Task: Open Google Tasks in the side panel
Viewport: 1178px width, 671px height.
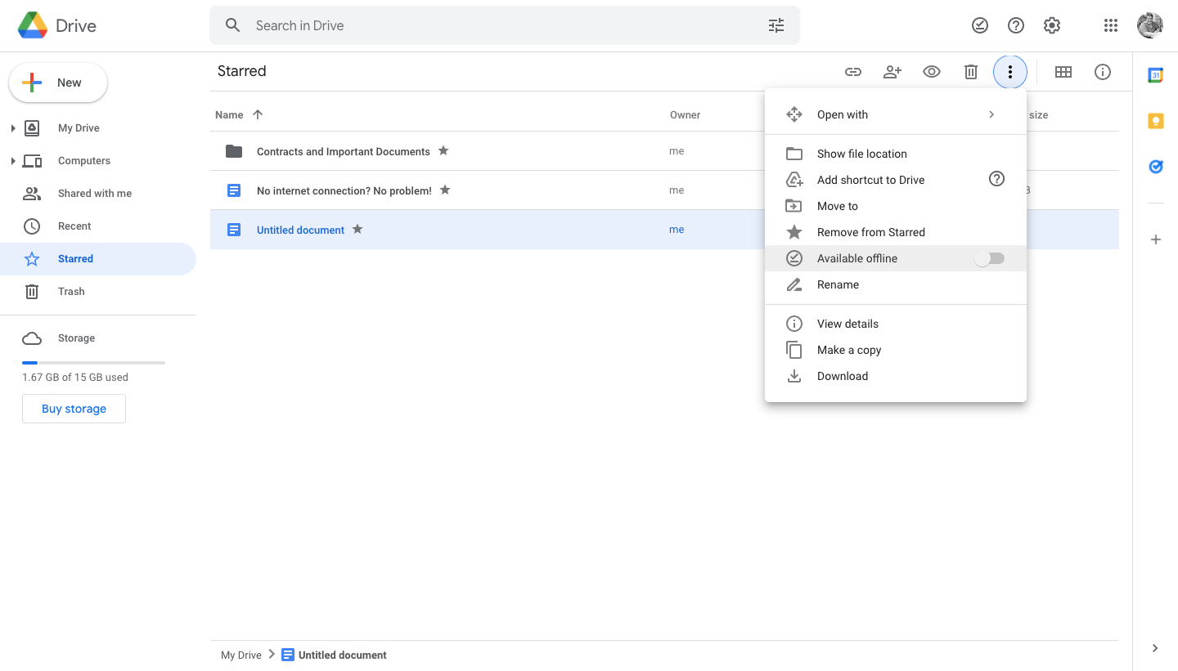Action: (1155, 167)
